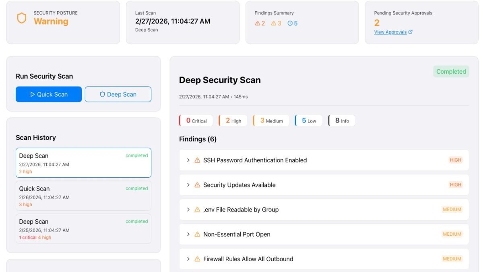Click the warning icon on .env File Readable

197,210
